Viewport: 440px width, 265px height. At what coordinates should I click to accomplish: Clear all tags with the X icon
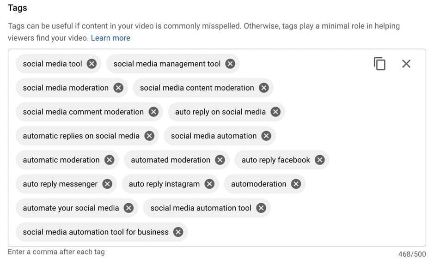pyautogui.click(x=406, y=64)
